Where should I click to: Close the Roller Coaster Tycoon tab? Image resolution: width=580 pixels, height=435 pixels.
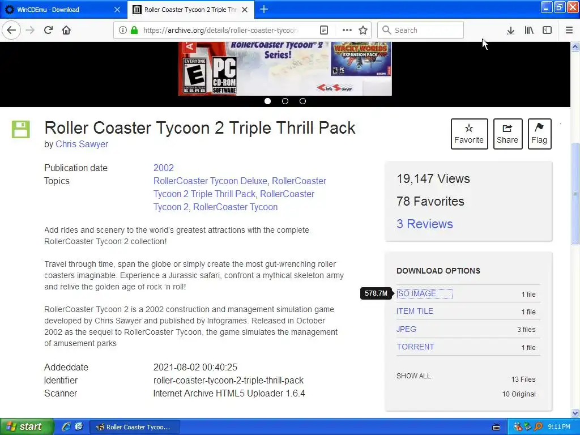coord(245,10)
